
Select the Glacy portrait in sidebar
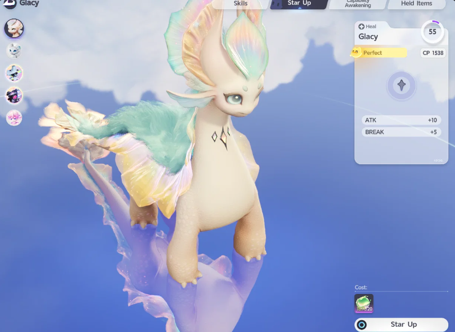[14, 28]
